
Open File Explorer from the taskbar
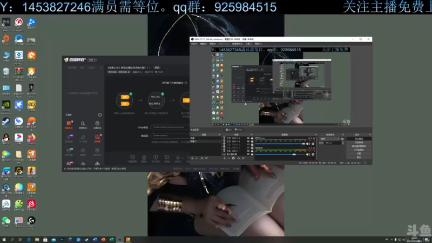coord(37,240)
